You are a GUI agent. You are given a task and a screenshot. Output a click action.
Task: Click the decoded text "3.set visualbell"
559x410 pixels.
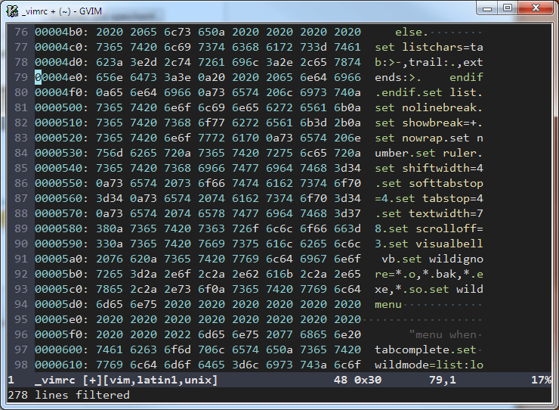click(429, 244)
